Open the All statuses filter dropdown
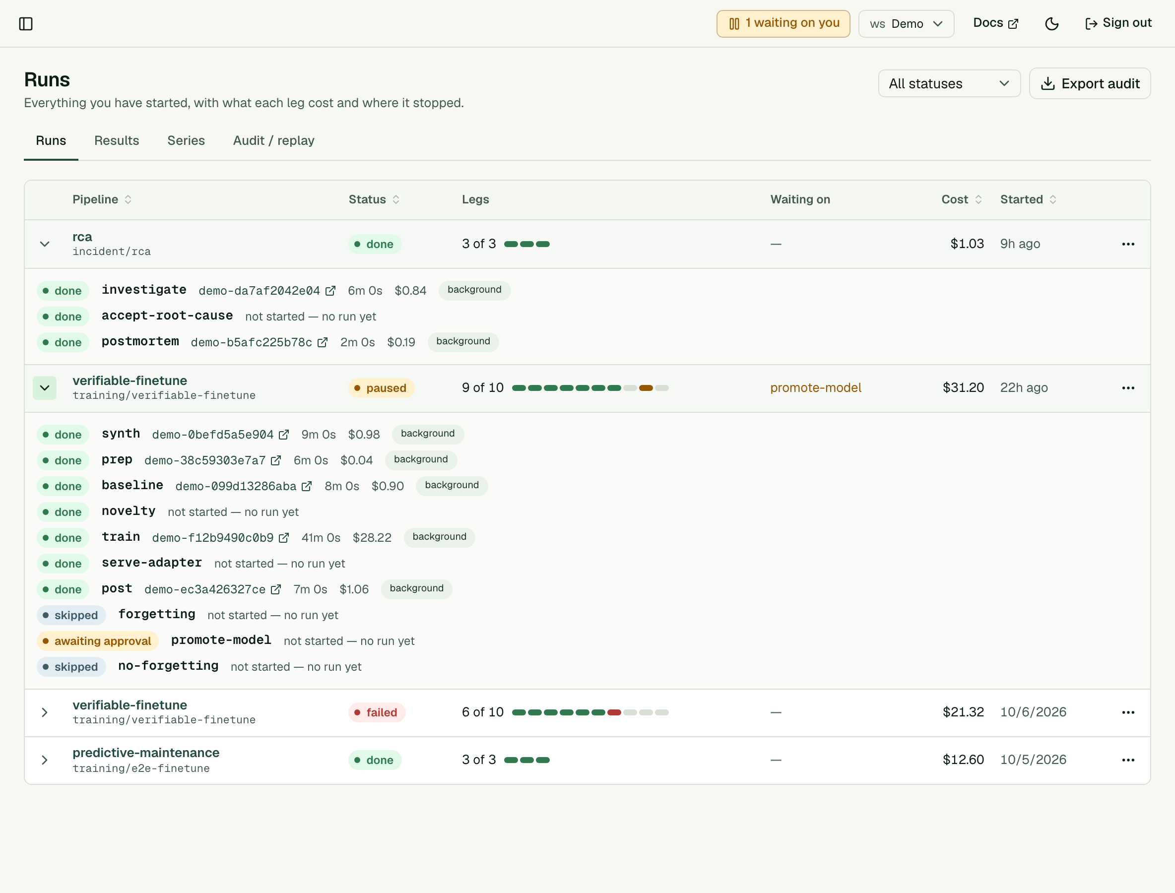1175x893 pixels. [x=949, y=83]
